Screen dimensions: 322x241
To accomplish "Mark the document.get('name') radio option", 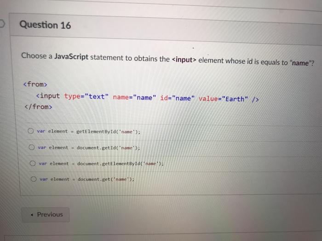I will pos(34,179).
